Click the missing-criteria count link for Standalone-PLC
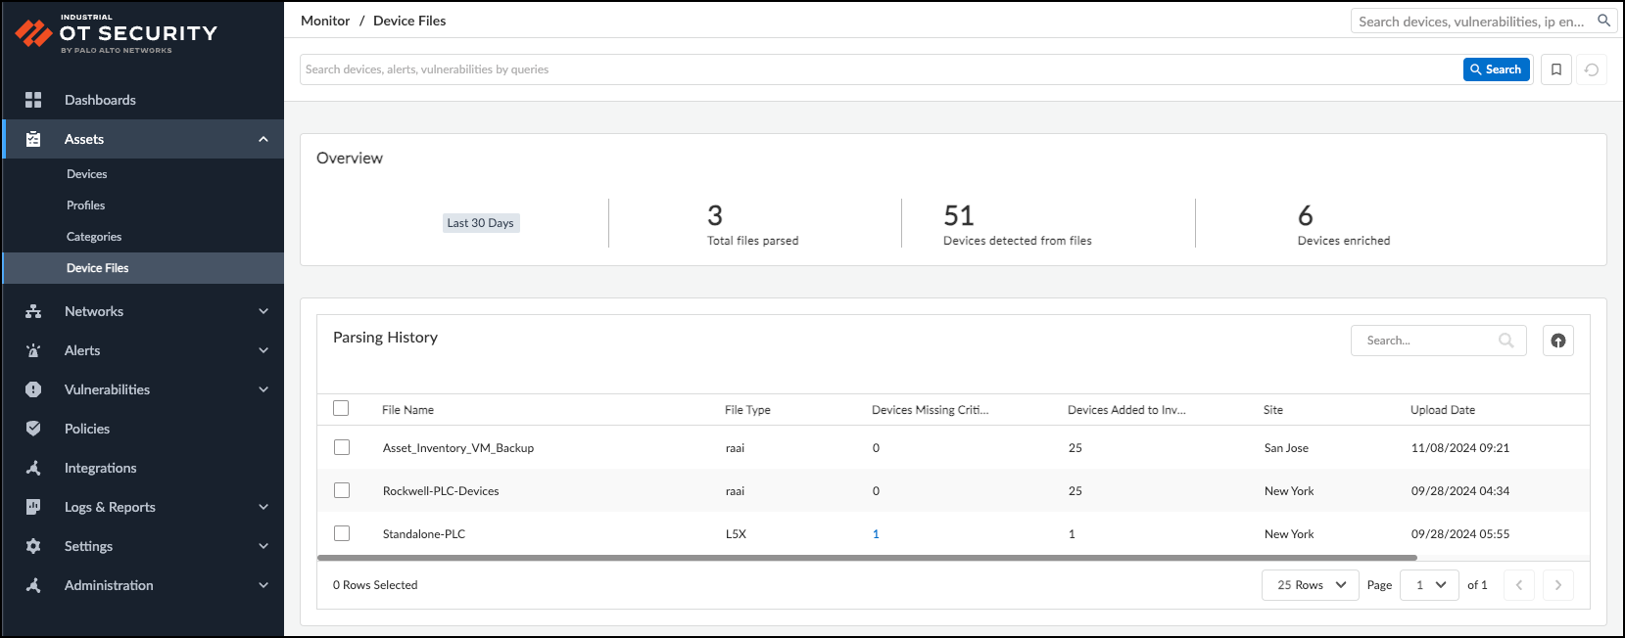Screen dimensions: 1625x638 [876, 534]
